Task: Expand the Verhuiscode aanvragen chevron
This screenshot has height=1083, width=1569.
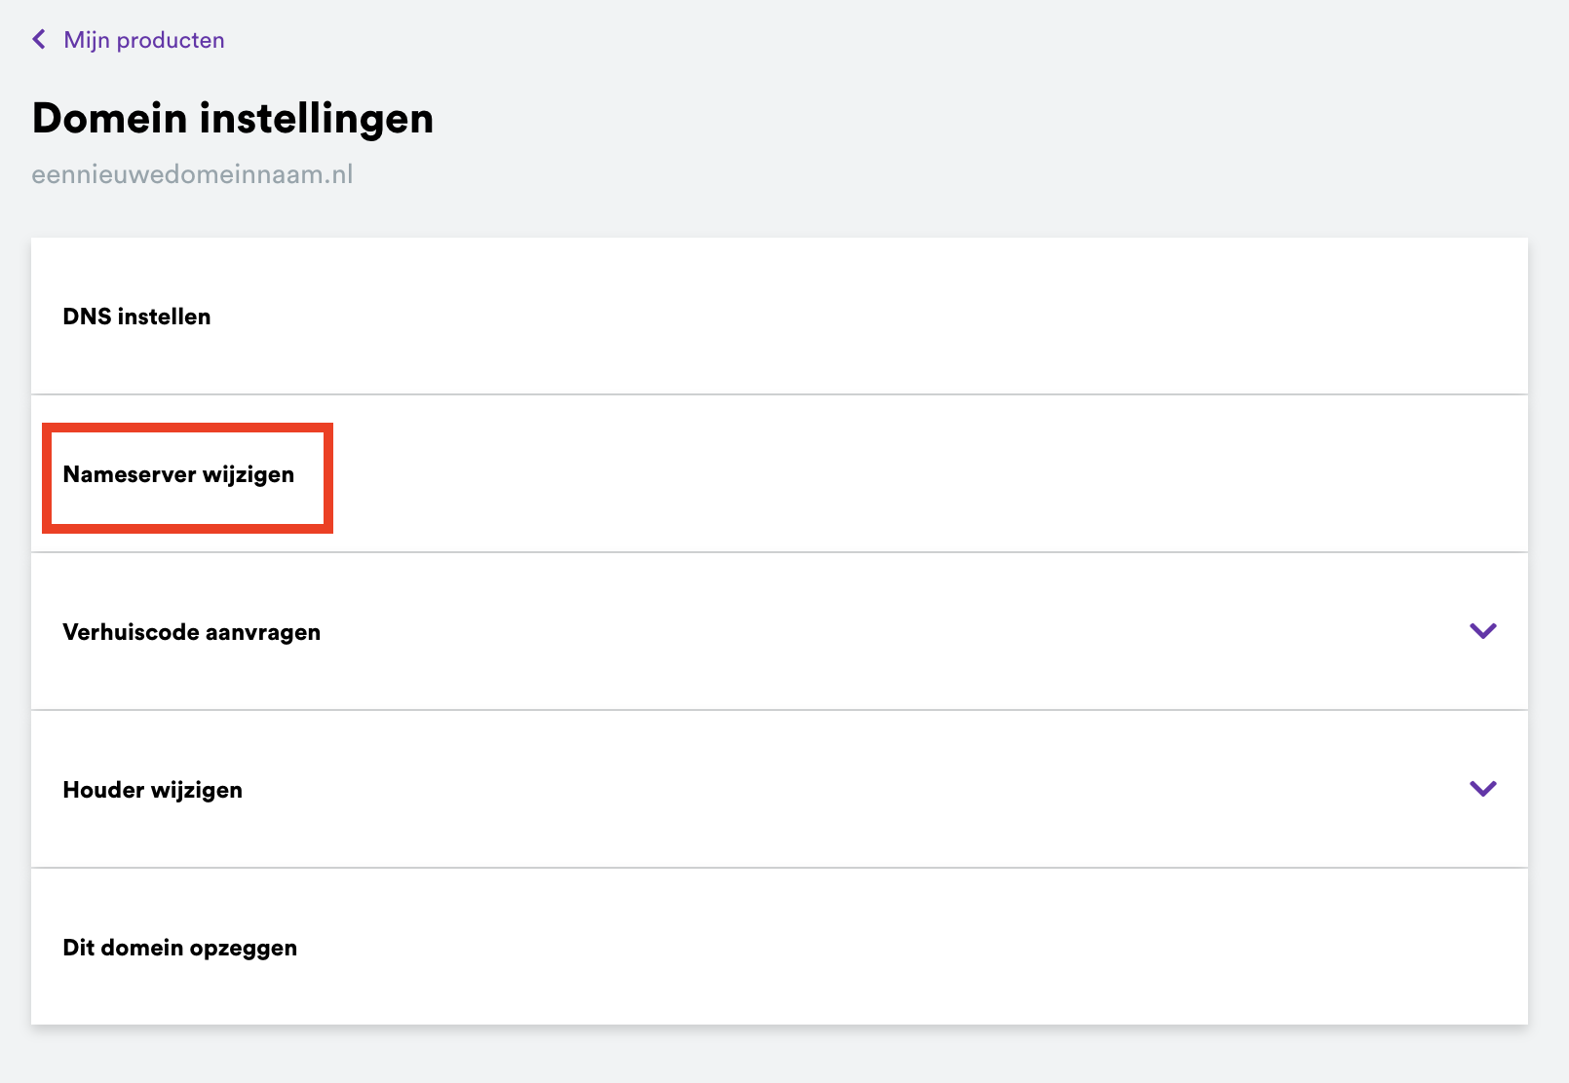Action: pos(1482,631)
